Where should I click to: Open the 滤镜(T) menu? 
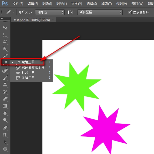point(106,4)
